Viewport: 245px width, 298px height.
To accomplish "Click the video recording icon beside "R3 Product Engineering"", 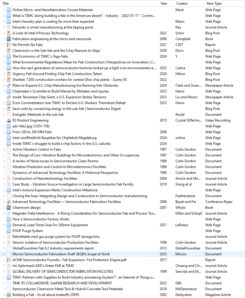I will [8, 120].
